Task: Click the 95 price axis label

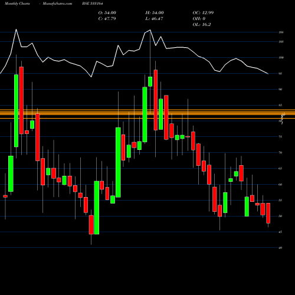Action: pyautogui.click(x=280, y=74)
